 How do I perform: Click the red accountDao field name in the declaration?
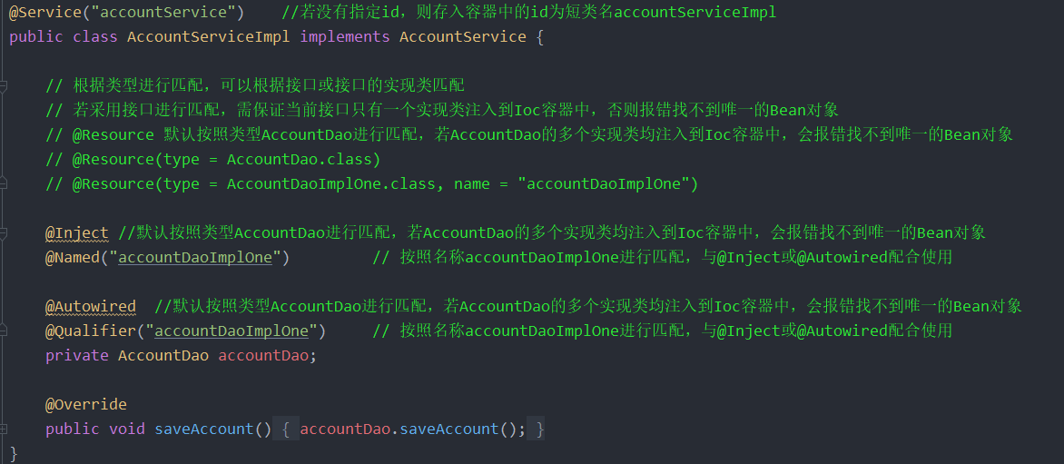(x=263, y=355)
